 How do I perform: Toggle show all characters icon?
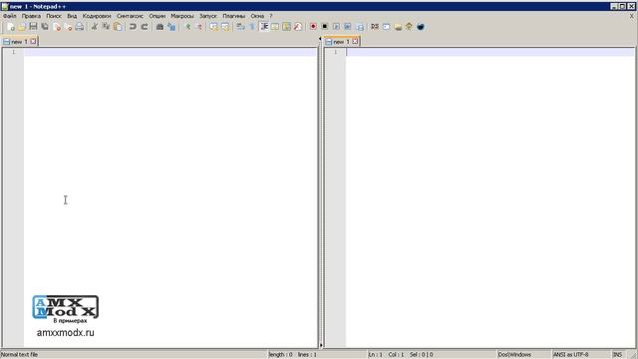tap(252, 27)
